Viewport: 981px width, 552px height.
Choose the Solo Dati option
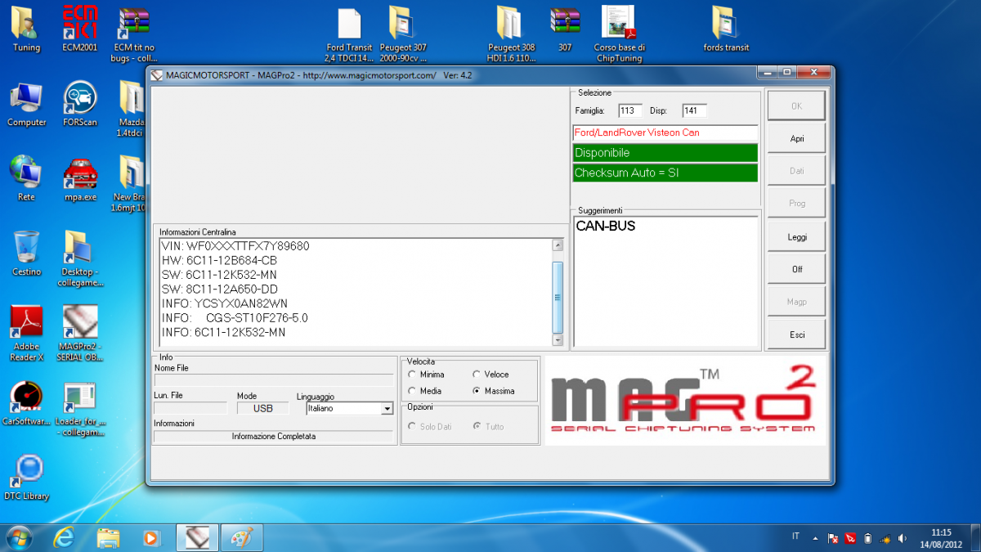[x=430, y=427]
